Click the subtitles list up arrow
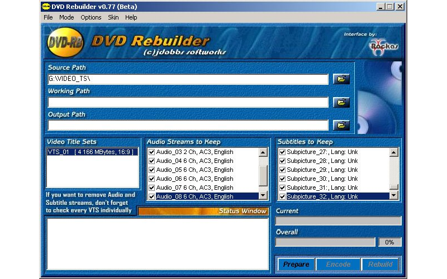The width and height of the screenshot is (447, 279). point(394,152)
